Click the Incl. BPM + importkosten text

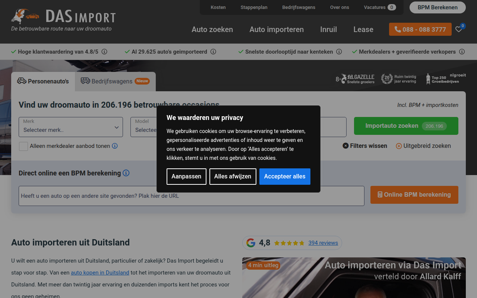click(428, 105)
